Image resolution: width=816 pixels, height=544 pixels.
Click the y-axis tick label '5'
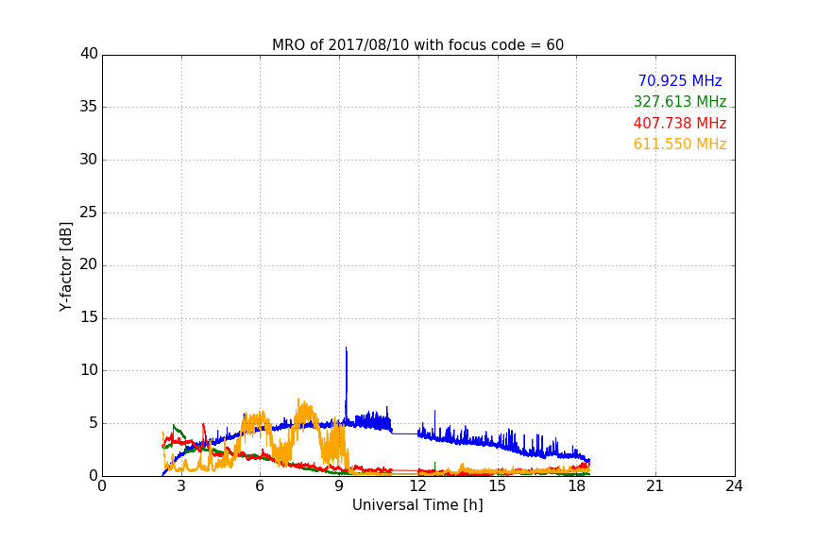click(x=93, y=423)
